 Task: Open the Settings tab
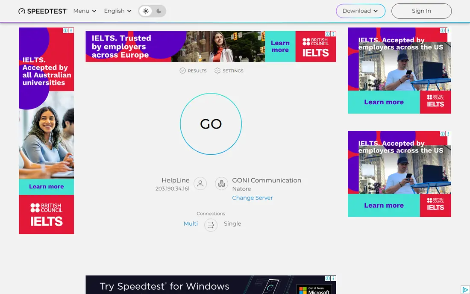pyautogui.click(x=229, y=71)
